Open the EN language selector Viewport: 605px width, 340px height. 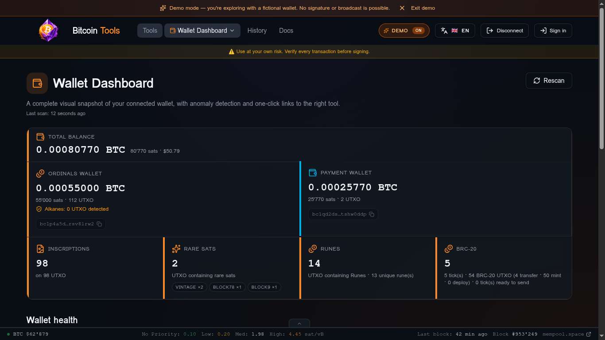point(455,31)
